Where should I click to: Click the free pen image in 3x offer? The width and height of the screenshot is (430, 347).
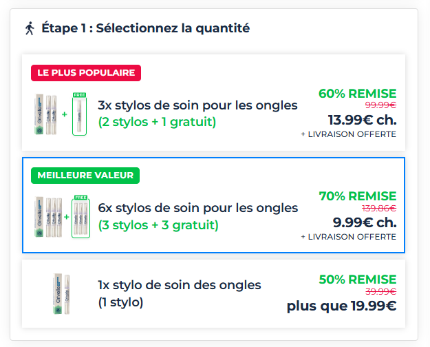click(79, 114)
